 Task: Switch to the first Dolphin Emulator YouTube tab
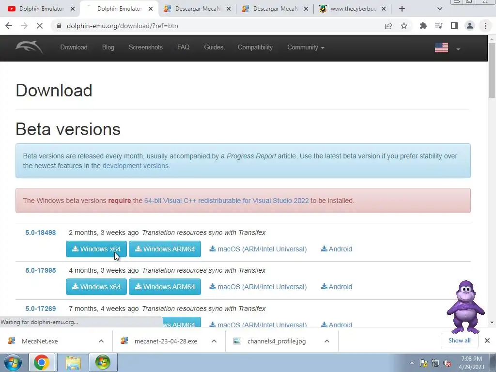[41, 9]
